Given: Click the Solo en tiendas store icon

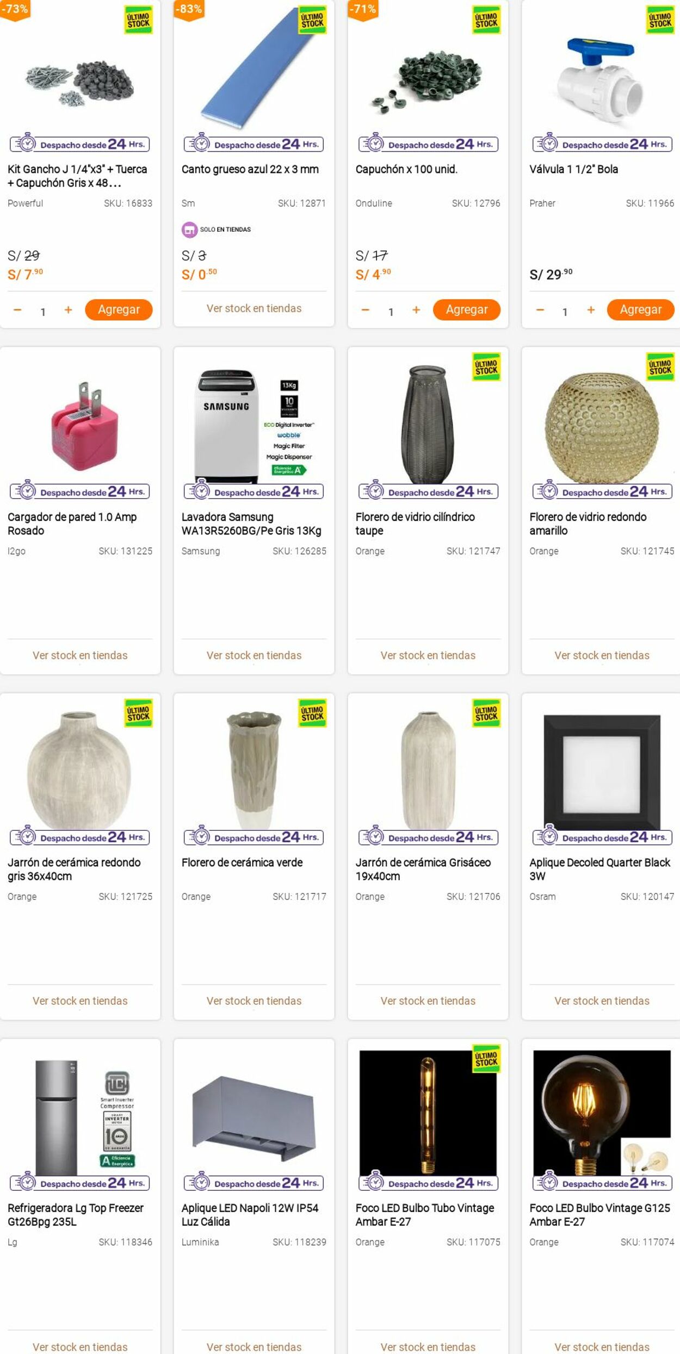Looking at the screenshot, I should tap(189, 229).
